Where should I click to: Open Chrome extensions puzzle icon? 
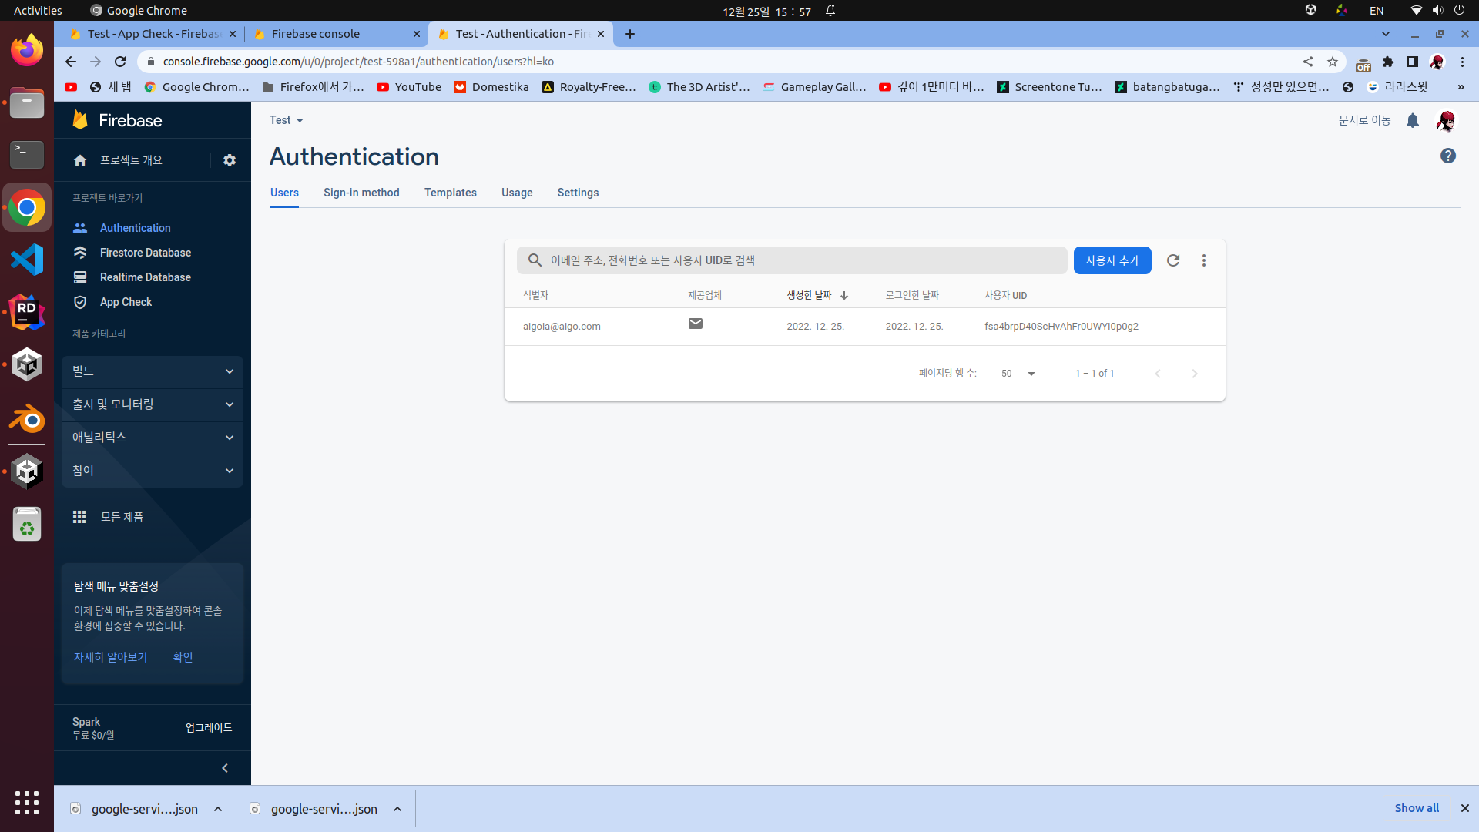click(1388, 62)
